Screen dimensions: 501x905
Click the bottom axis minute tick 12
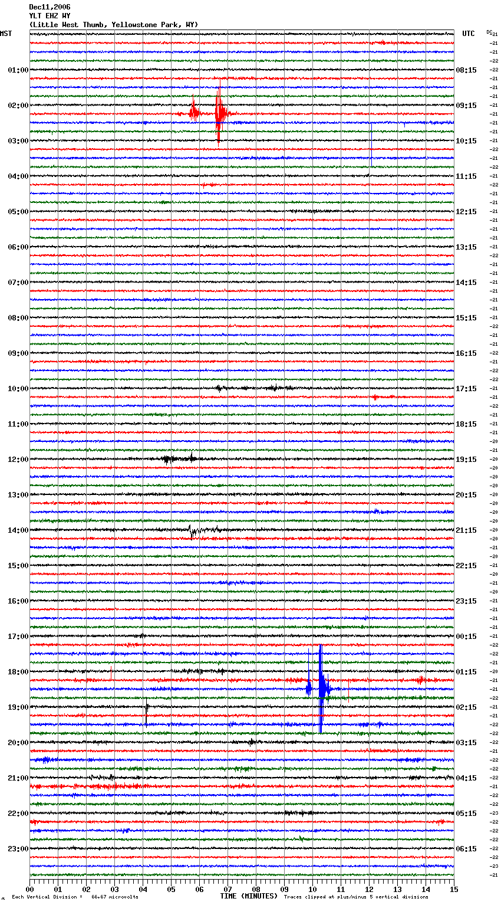tap(369, 889)
